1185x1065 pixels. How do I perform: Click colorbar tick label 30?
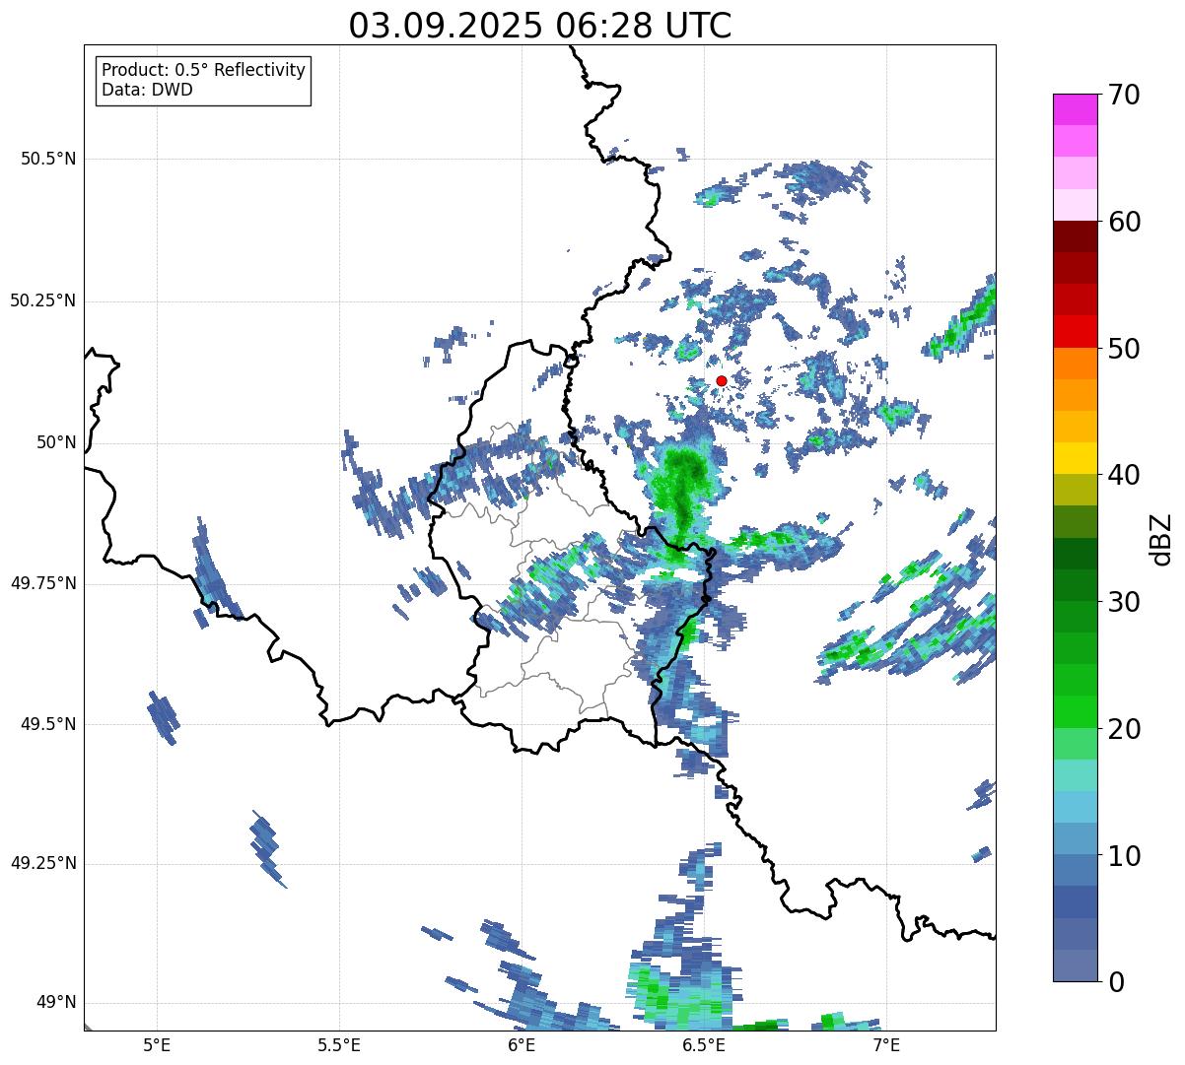(x=1124, y=602)
